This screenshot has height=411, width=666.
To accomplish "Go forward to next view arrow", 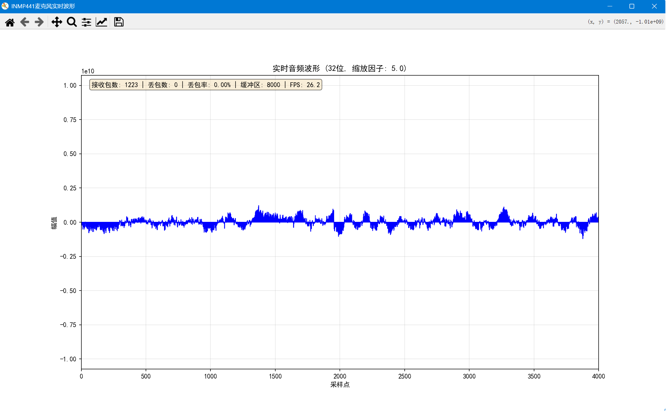I will 39,22.
